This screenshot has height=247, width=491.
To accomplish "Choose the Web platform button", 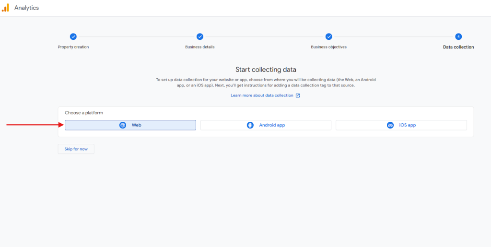I will click(x=130, y=125).
